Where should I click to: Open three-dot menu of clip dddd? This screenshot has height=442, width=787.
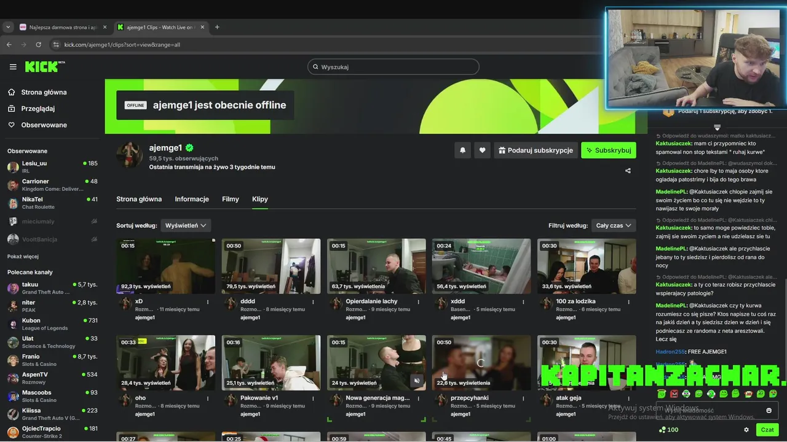(x=313, y=302)
